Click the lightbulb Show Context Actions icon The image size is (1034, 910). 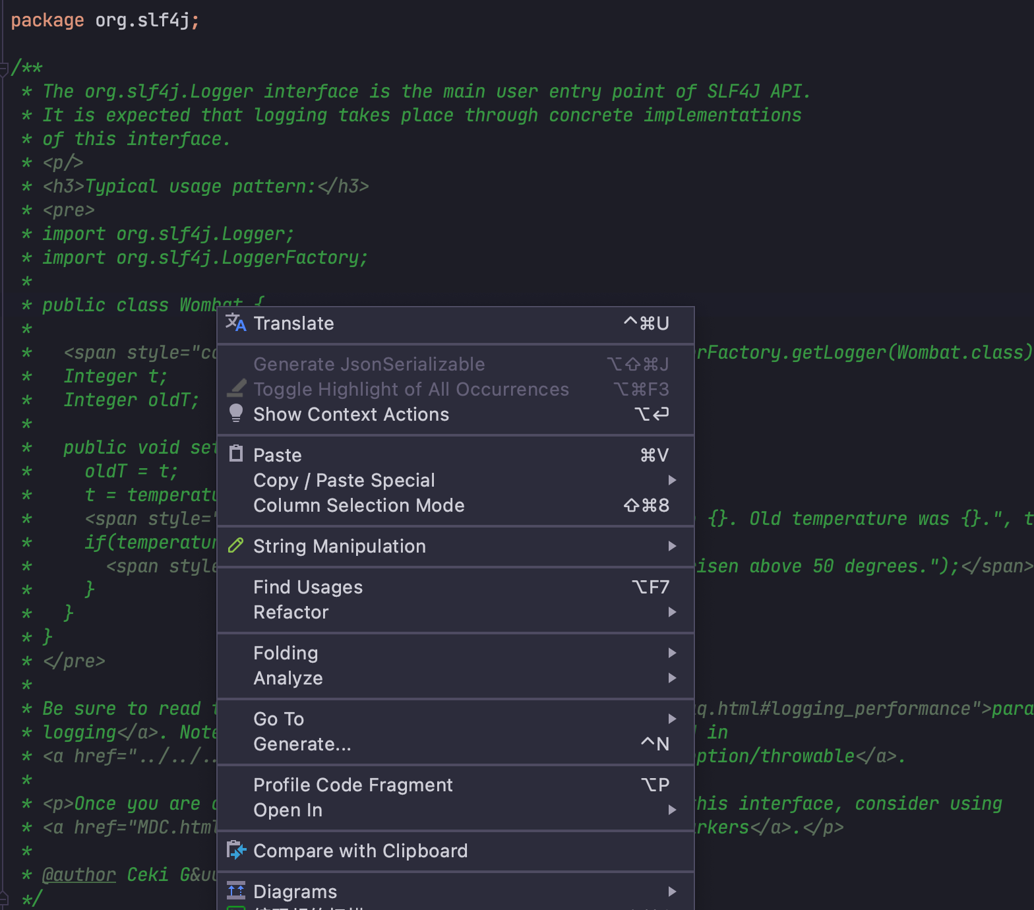tap(235, 413)
